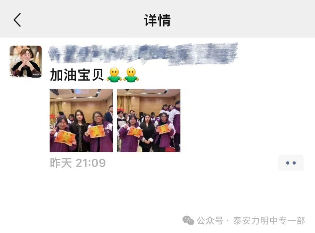Tap the right certificate in the second photo
315x233 pixels.
(163, 129)
